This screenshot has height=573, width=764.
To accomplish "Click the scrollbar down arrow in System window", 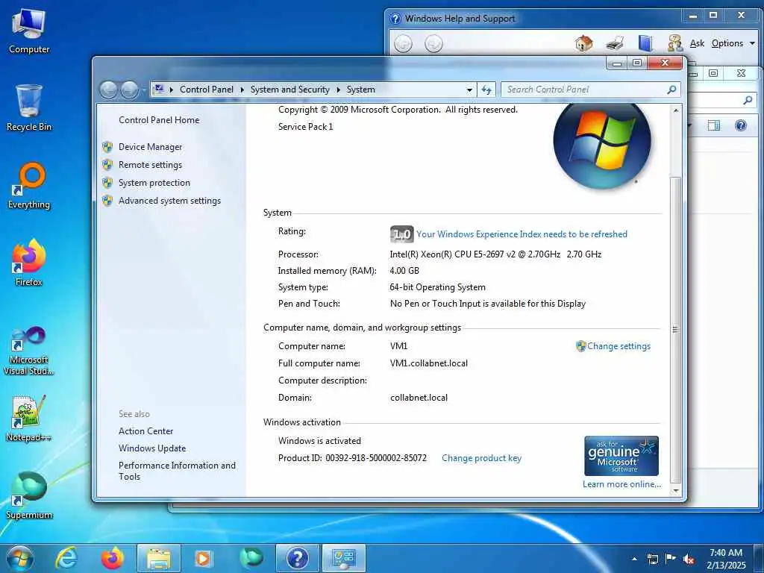I will coord(675,491).
